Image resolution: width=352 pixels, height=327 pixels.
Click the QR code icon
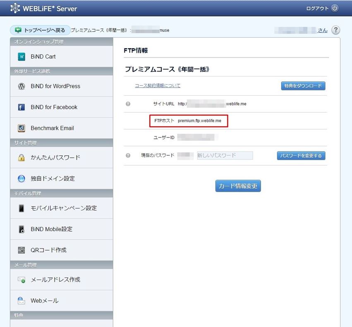pos(22,250)
